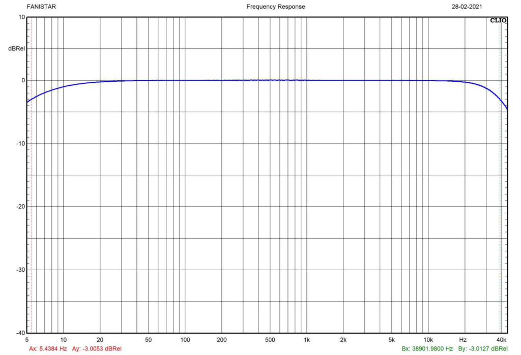The image size is (521, 355).
Task: Click the 200 label on the frequency axis
Action: tap(222, 340)
